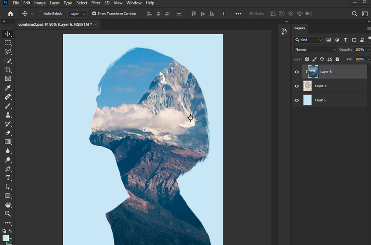Toggle lock image pixels brush icon
The width and height of the screenshot is (371, 245).
314,59
